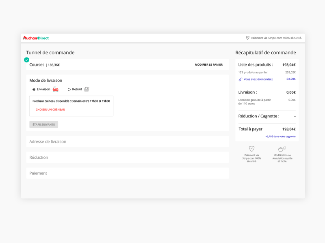Click the ÉTAPE SUIVANTE button

point(43,124)
